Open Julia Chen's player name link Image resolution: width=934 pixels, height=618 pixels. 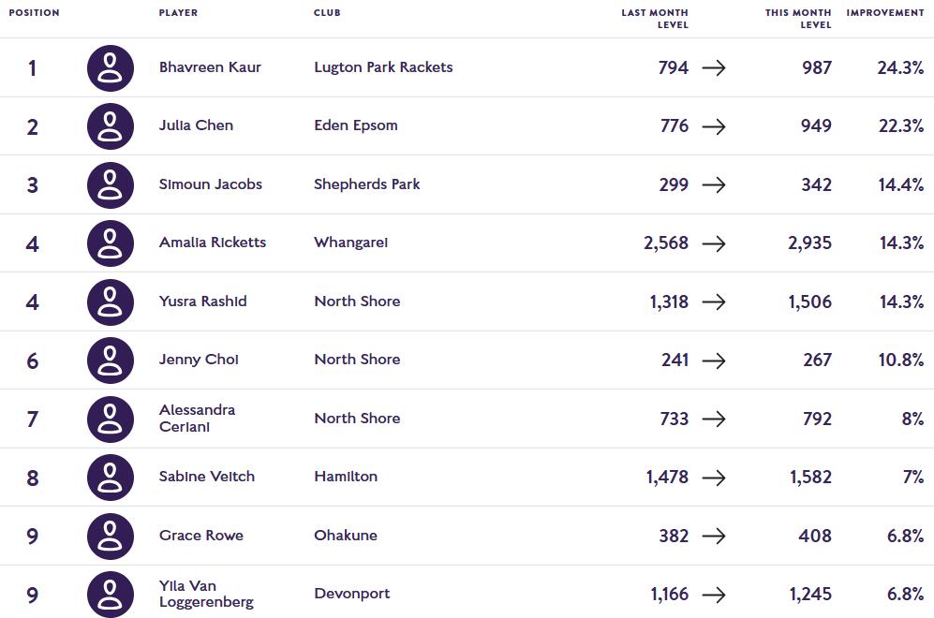pos(196,125)
